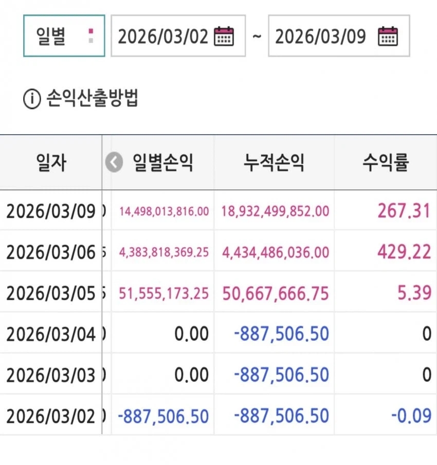Click the column scroll arrow in the header
This screenshot has width=437, height=465.
coord(113,162)
